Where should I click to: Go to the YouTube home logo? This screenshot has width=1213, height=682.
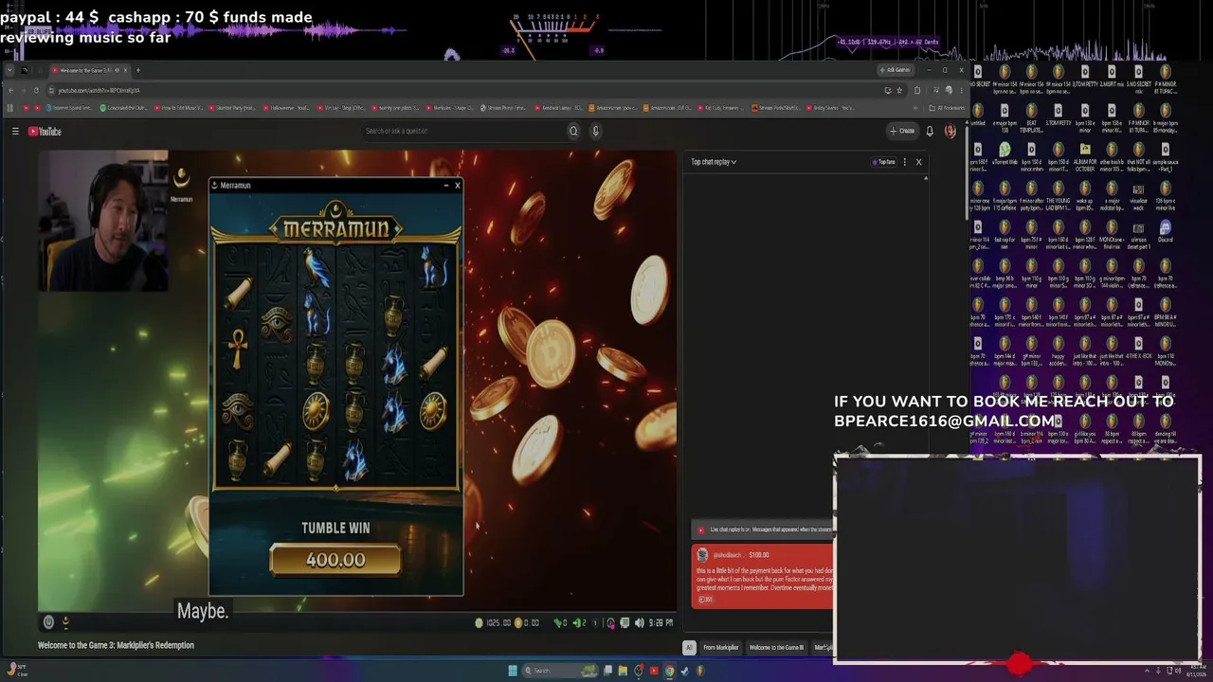(45, 132)
